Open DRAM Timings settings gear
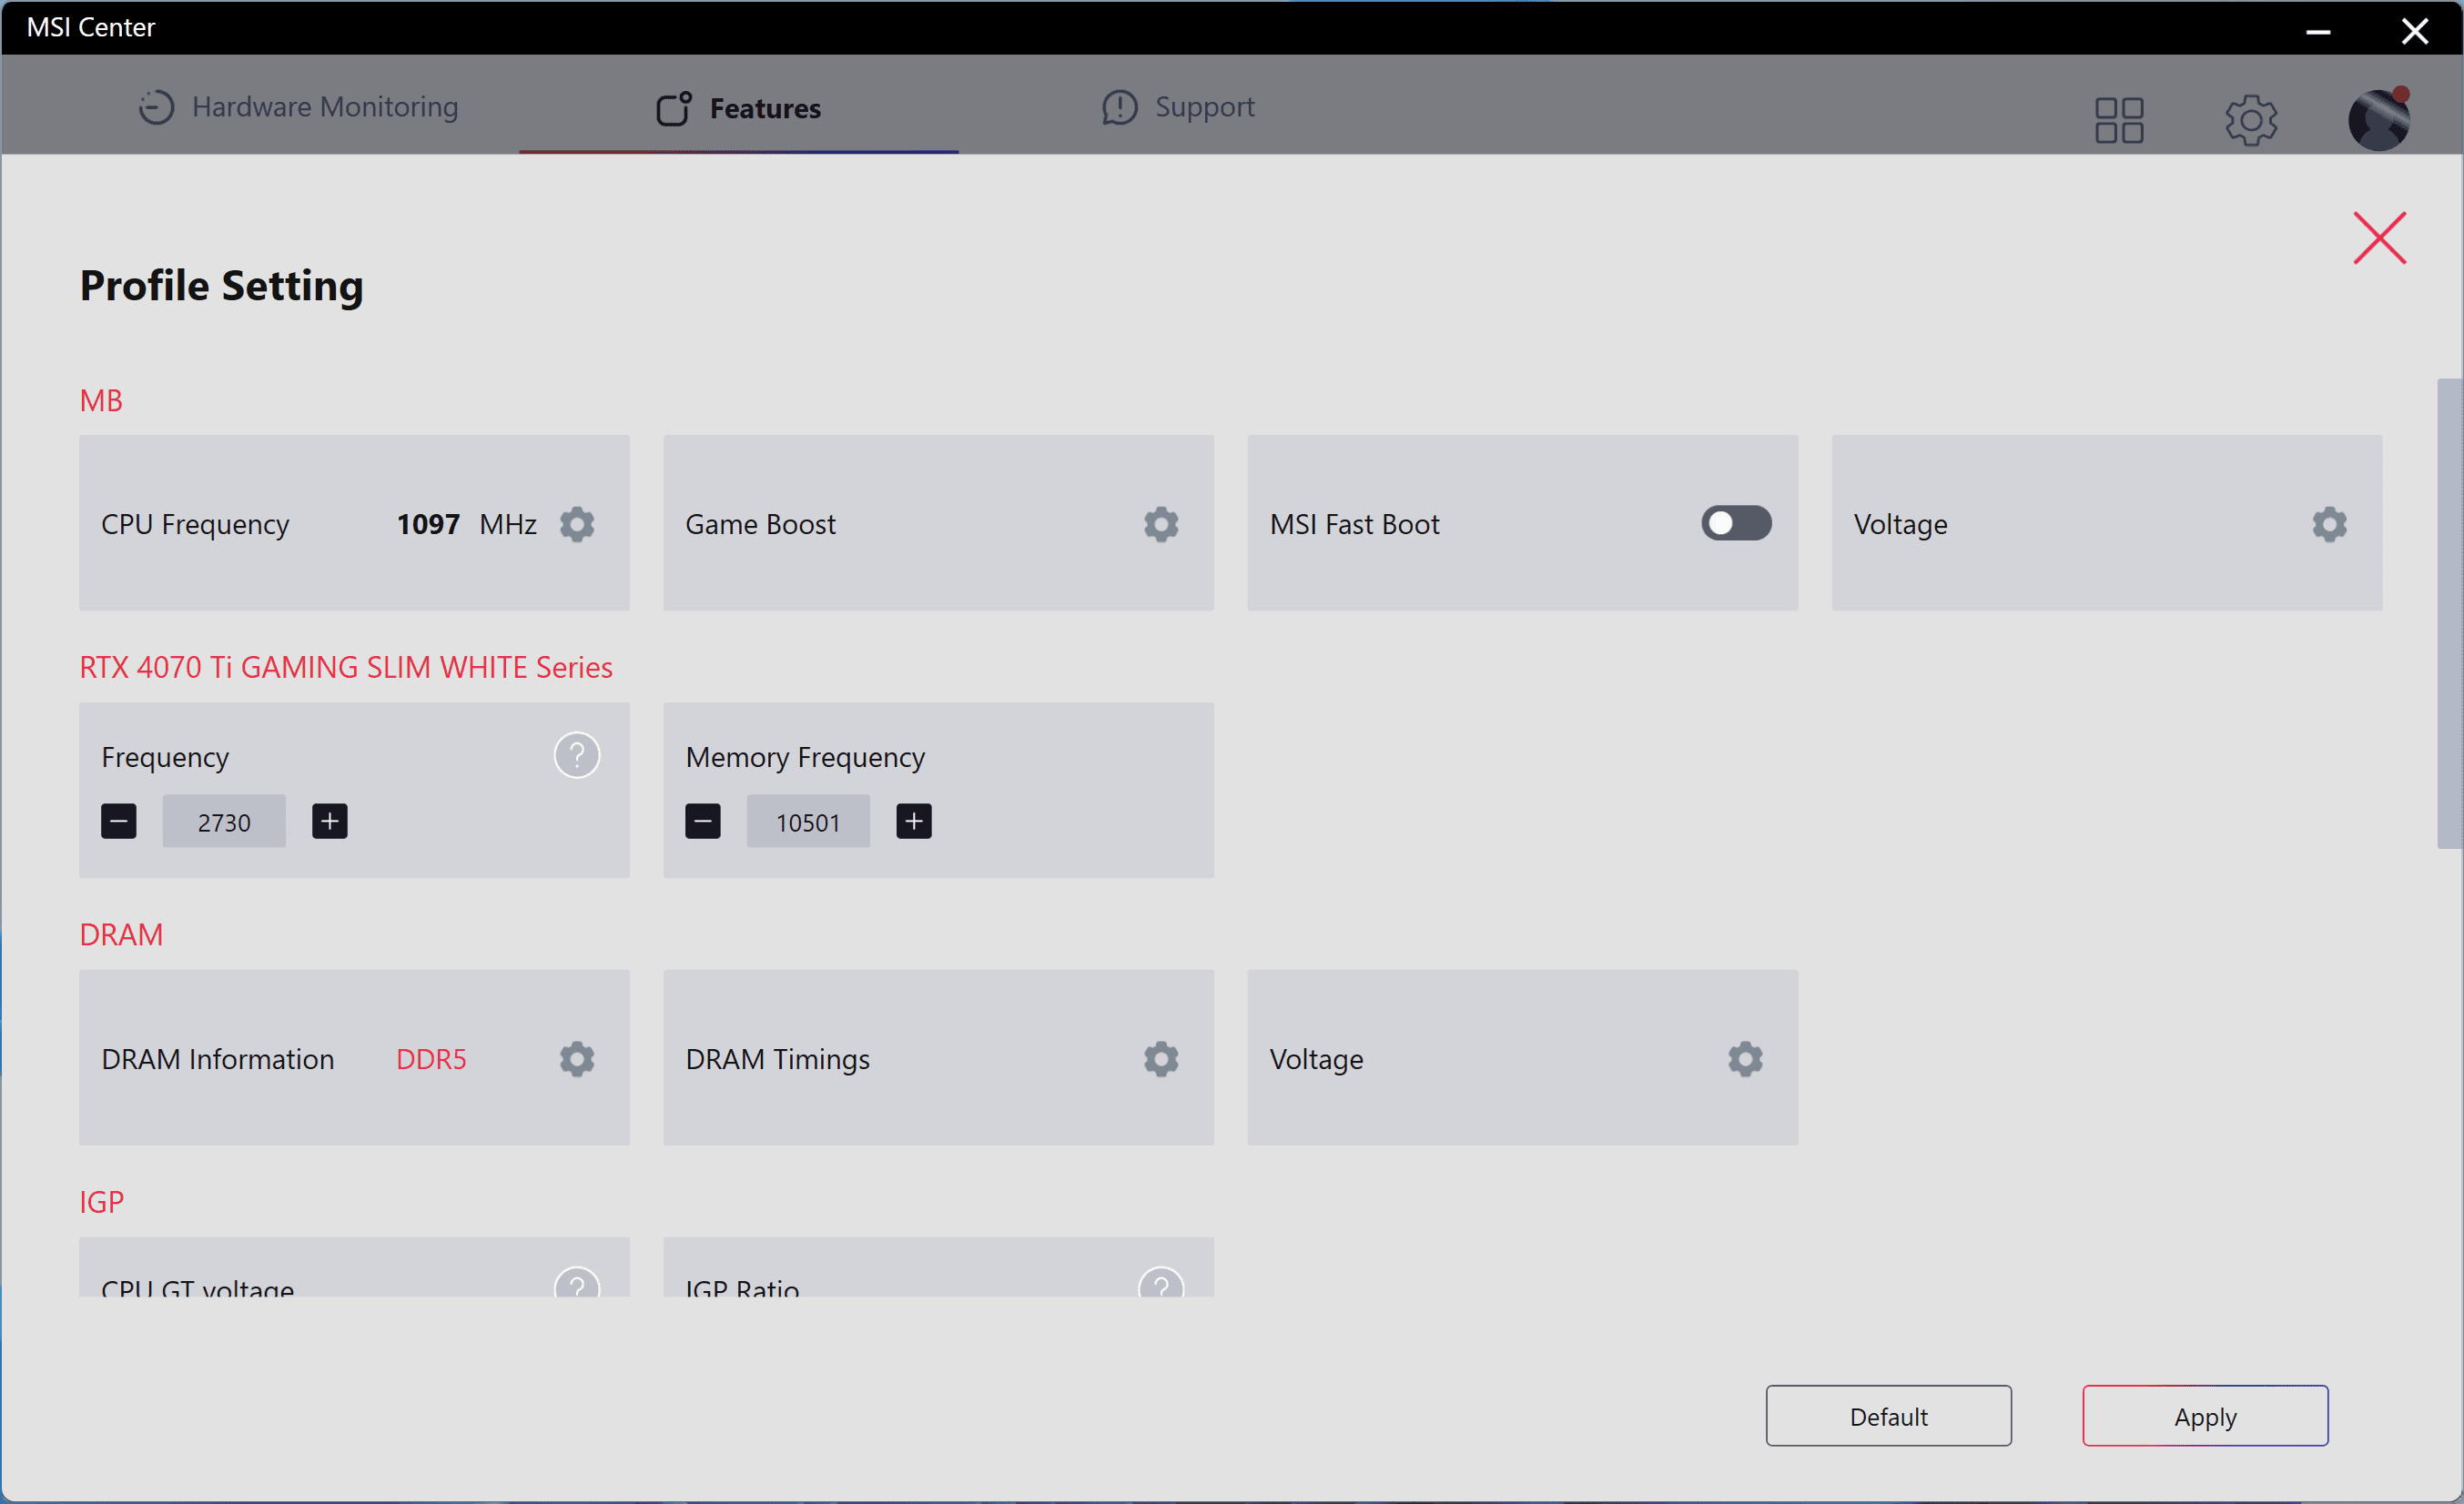2464x1504 pixels. coord(1160,1057)
